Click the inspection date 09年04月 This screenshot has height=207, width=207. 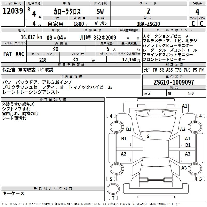(57, 38)
